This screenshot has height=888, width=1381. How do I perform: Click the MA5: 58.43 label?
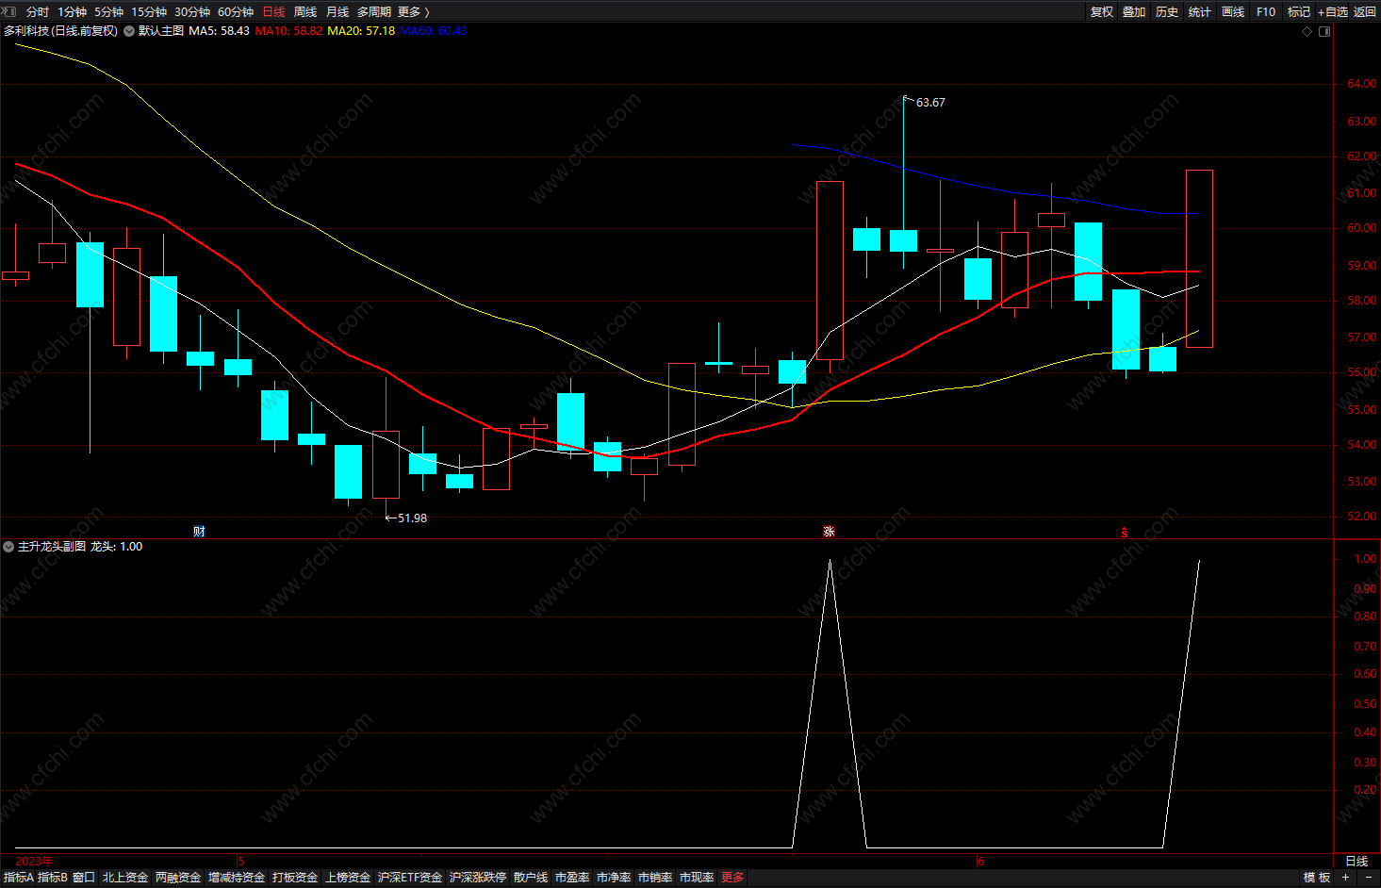[x=220, y=31]
